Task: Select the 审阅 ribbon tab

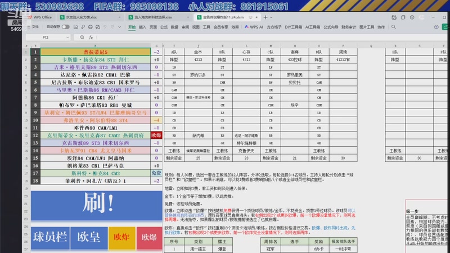Action: pos(185,27)
